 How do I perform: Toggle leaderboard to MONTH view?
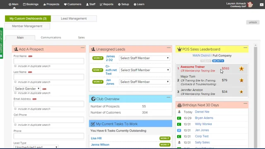(218, 61)
